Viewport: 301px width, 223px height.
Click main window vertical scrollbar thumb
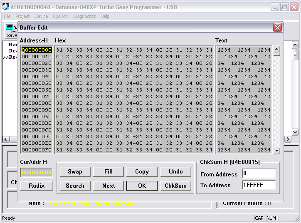point(295,55)
